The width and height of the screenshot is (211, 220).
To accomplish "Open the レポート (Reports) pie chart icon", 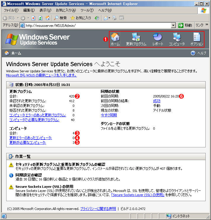I will click(x=158, y=39).
